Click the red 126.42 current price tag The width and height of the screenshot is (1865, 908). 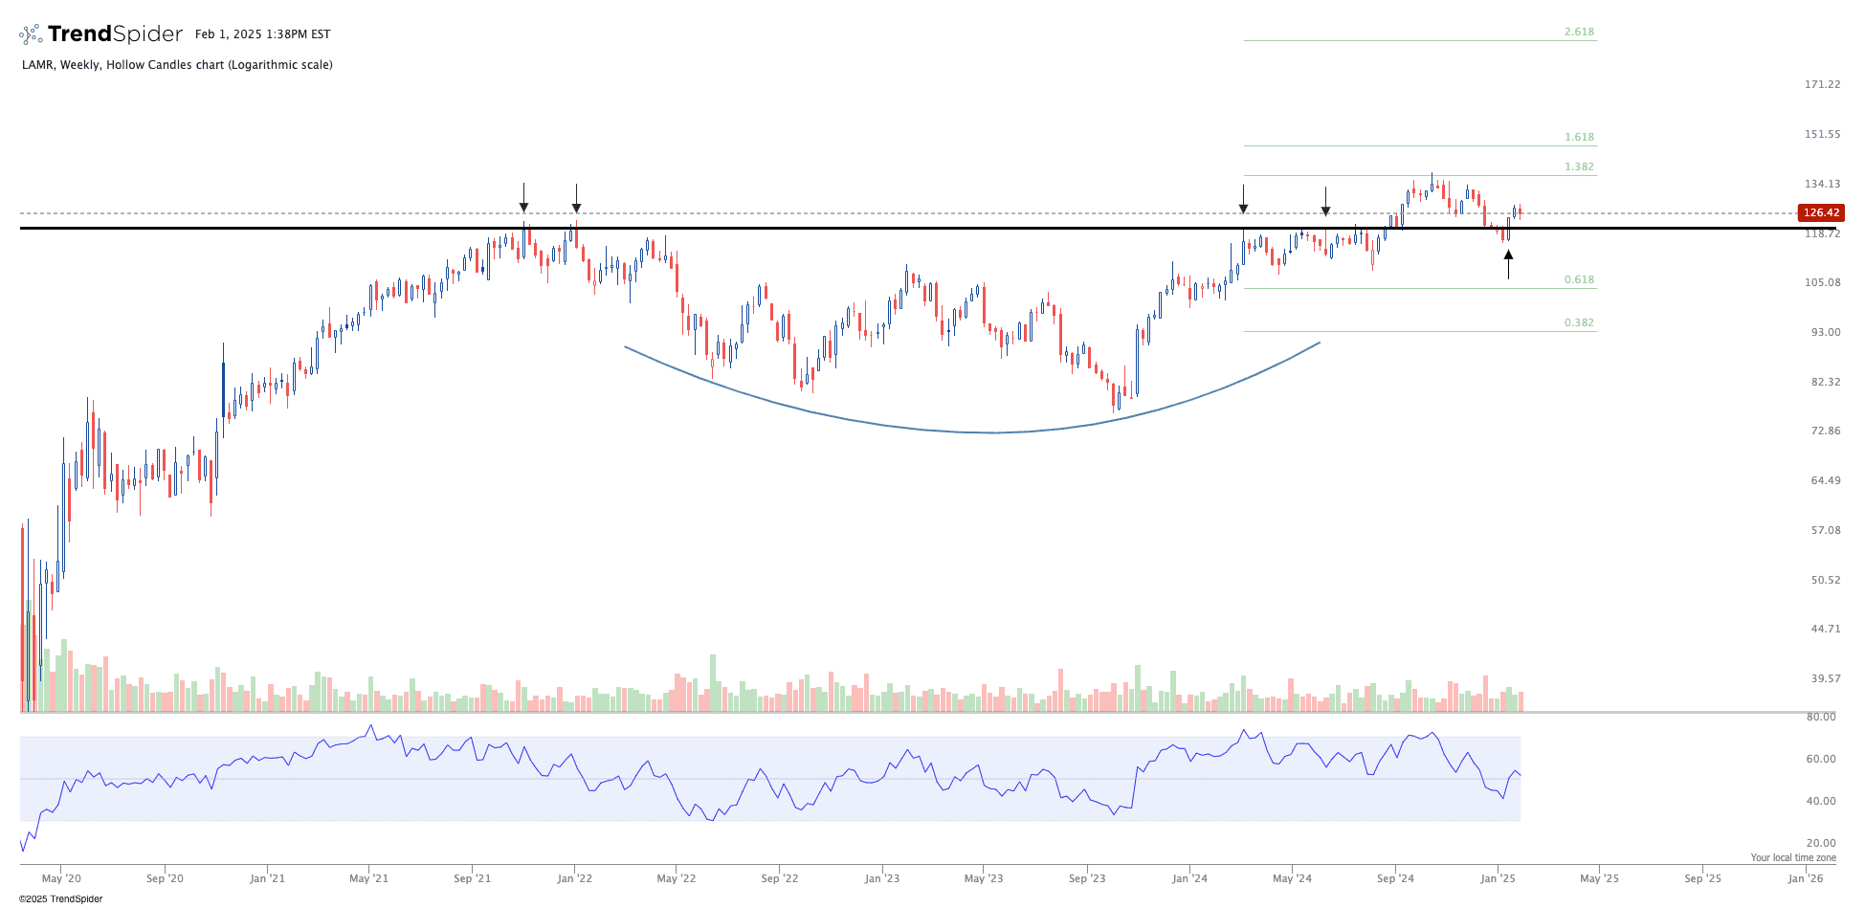(1820, 213)
